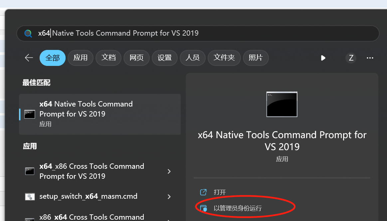The width and height of the screenshot is (387, 221).
Task: Open best match x64 Native Tools result
Action: click(100, 114)
